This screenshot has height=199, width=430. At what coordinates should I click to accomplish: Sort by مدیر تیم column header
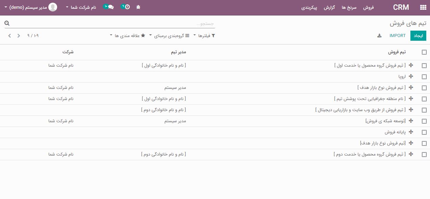click(x=178, y=52)
